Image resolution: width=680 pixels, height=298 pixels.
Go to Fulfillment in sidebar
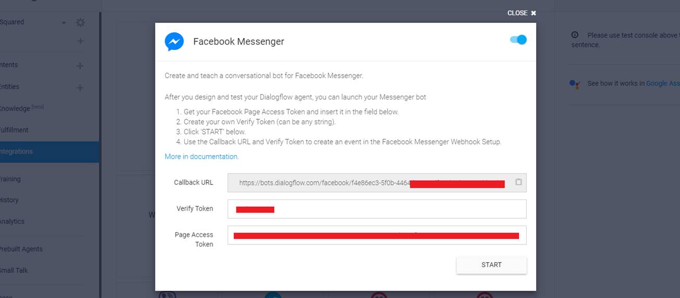point(15,130)
